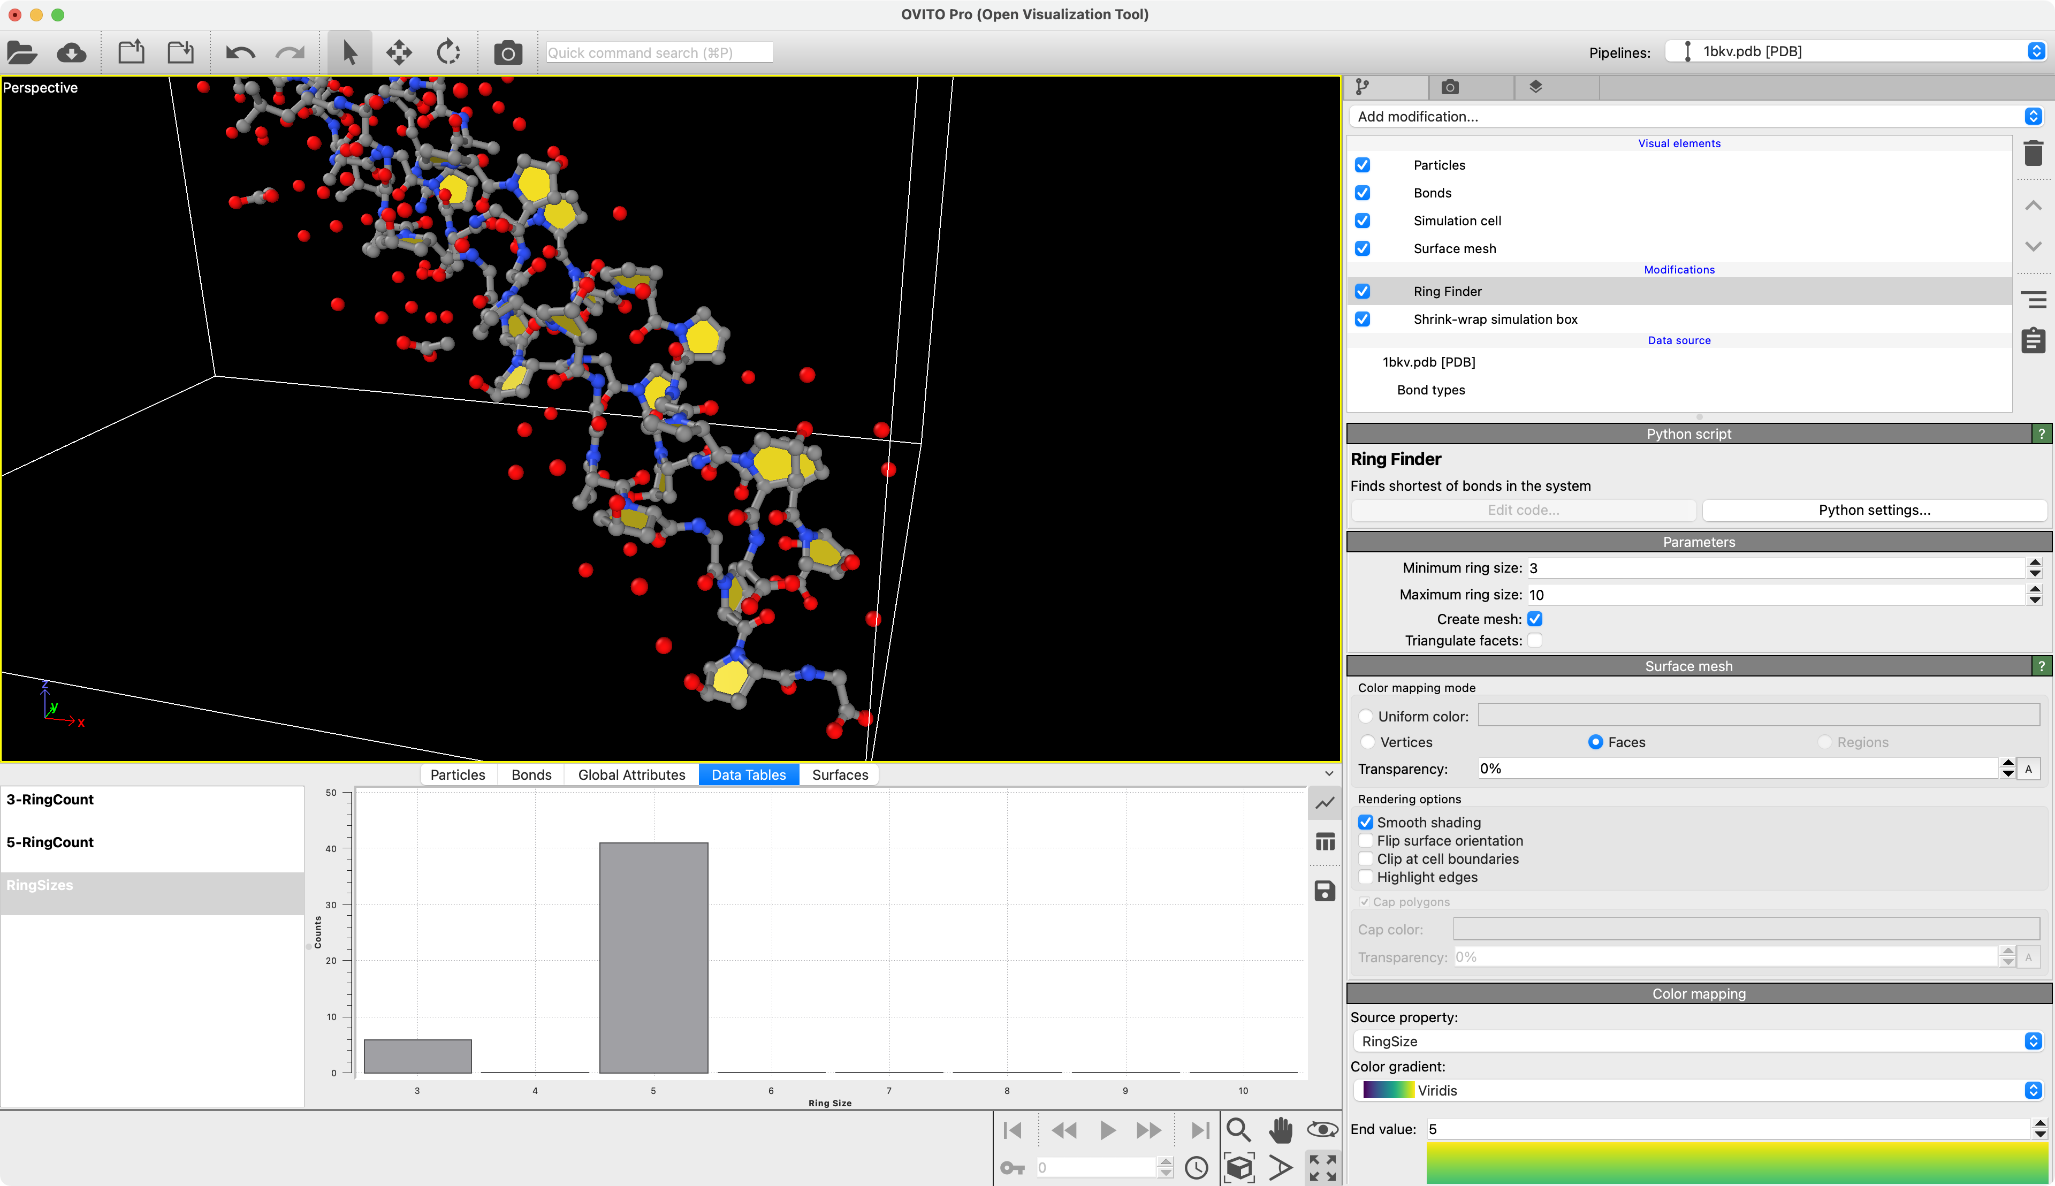
Task: Select the pan hand viewport tool
Action: point(1281,1130)
